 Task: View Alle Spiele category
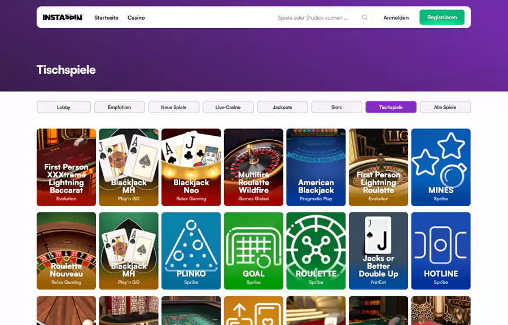tap(445, 107)
